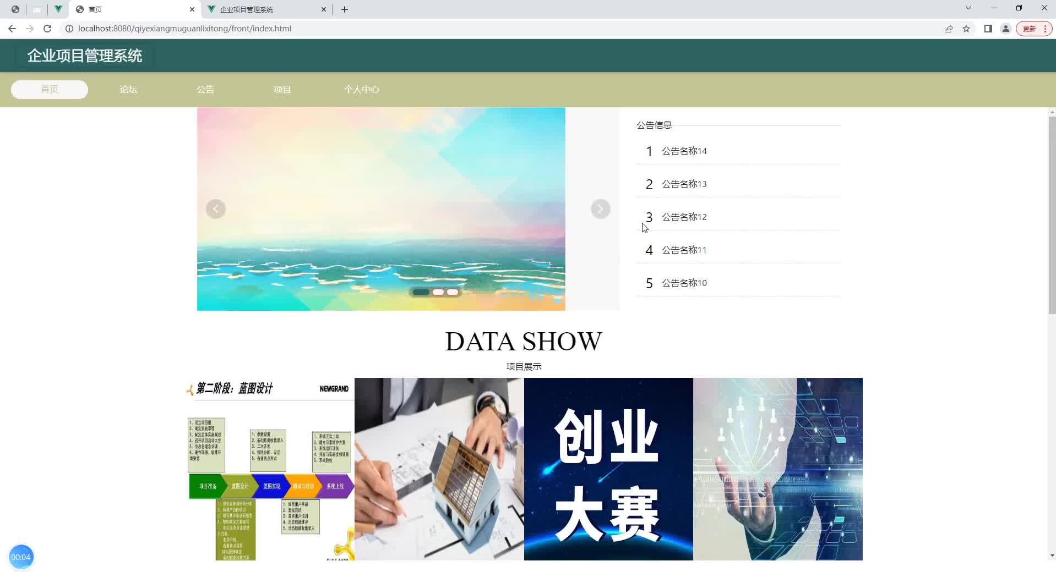This screenshot has height=572, width=1056.
Task: Show next carousel slide with right arrow
Action: (x=601, y=209)
